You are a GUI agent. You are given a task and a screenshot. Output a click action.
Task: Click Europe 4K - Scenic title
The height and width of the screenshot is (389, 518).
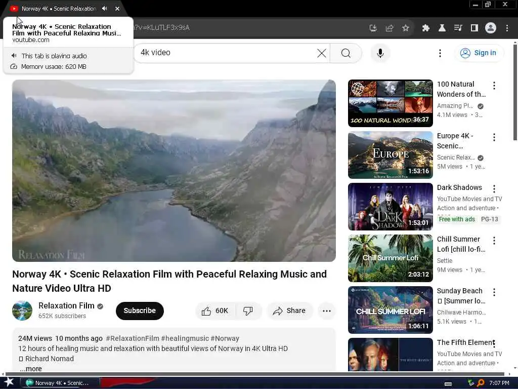pyautogui.click(x=455, y=141)
